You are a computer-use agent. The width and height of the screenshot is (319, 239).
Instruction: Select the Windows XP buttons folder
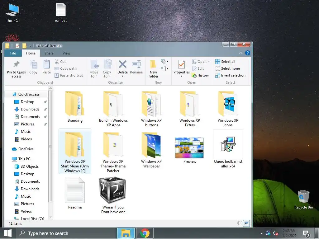(x=151, y=109)
